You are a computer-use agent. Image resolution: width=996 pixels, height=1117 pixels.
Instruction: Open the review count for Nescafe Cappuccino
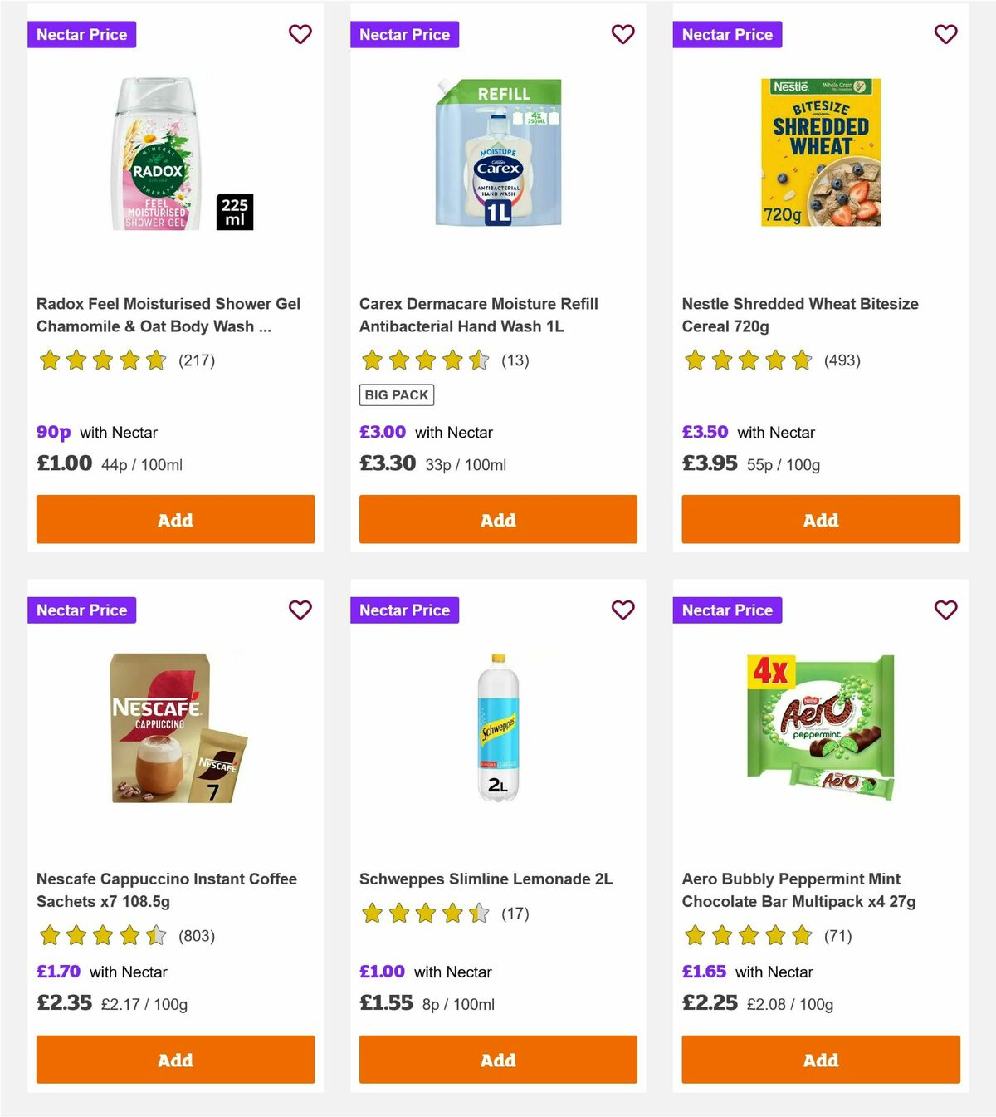(197, 936)
